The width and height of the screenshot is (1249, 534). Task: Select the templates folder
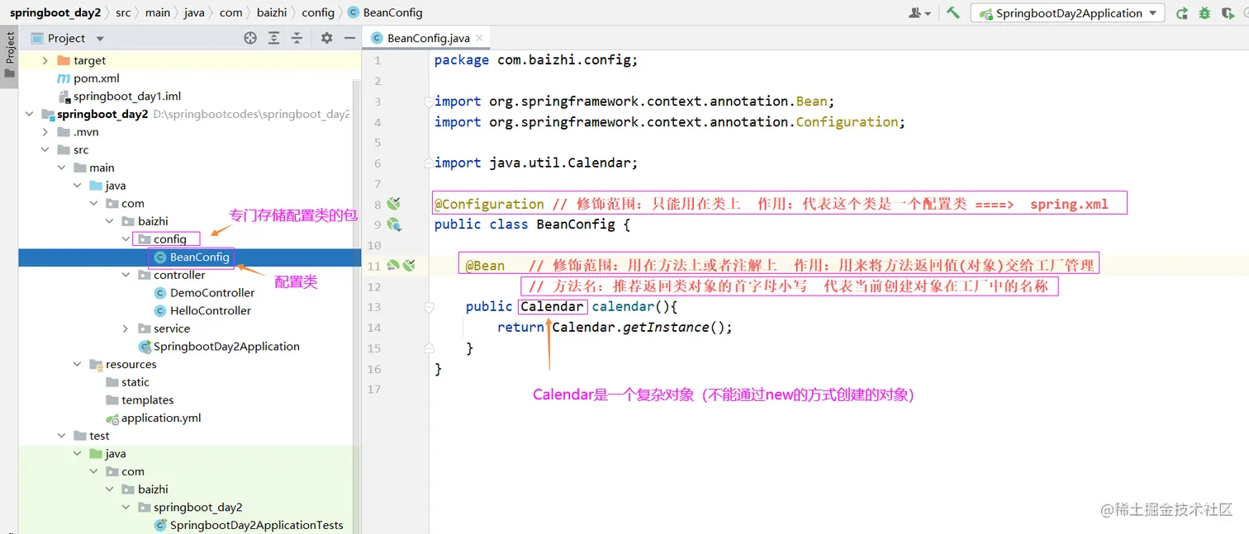[147, 400]
